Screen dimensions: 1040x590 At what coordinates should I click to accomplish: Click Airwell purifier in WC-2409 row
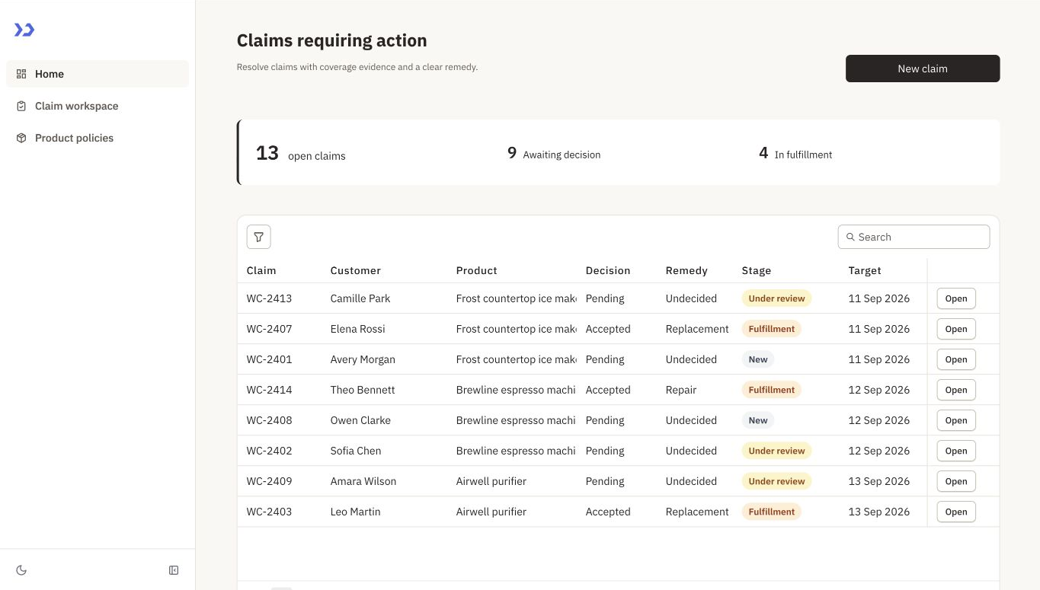(x=491, y=481)
